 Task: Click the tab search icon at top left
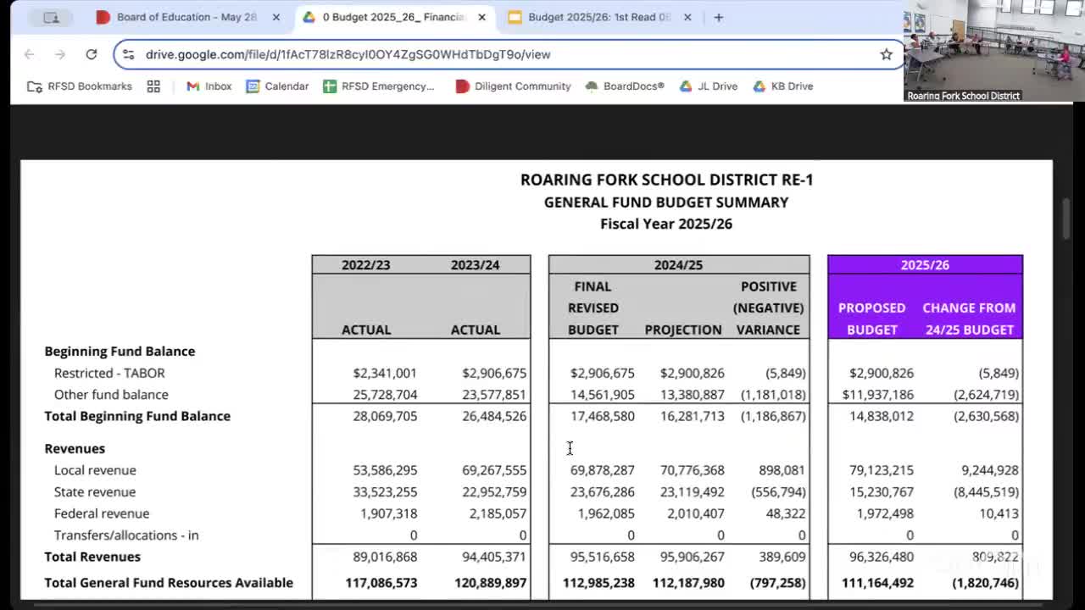(x=52, y=17)
